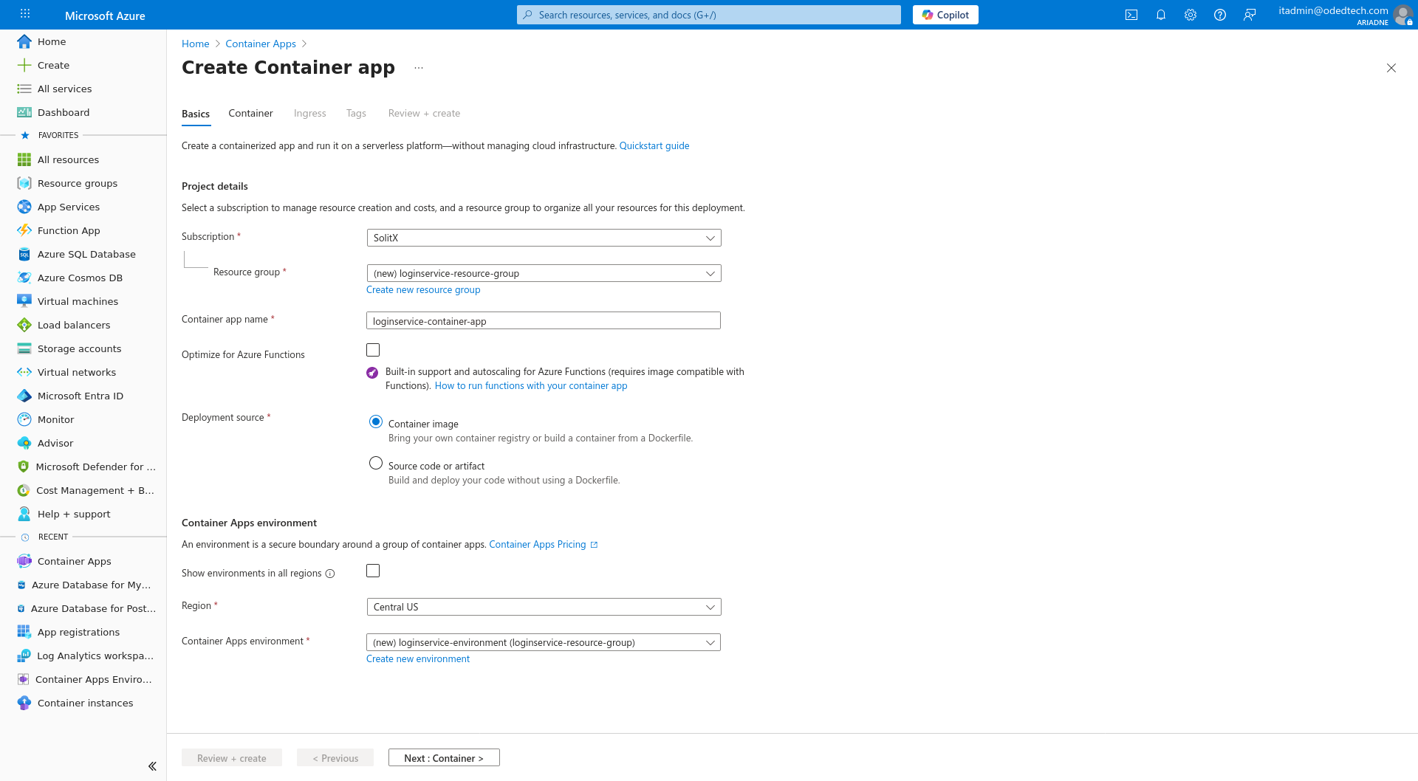This screenshot has height=781, width=1418.
Task: Click the Previous button
Action: pyautogui.click(x=335, y=757)
